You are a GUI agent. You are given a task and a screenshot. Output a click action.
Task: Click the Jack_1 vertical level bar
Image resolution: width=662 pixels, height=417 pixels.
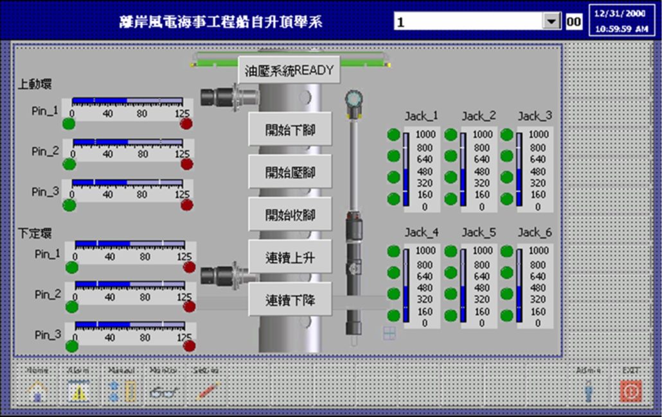coord(406,169)
